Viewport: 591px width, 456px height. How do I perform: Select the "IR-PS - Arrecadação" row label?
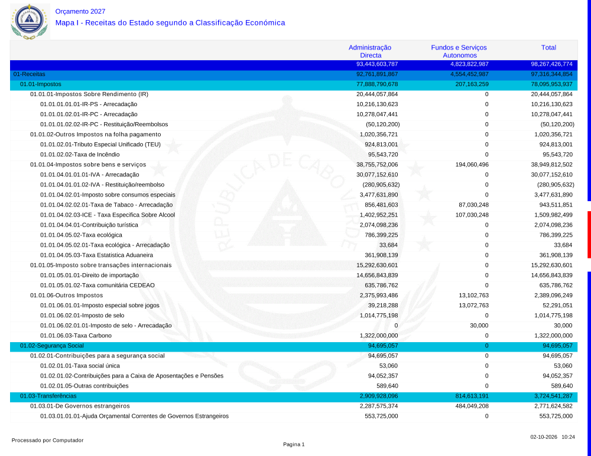pyautogui.click(x=89, y=104)
